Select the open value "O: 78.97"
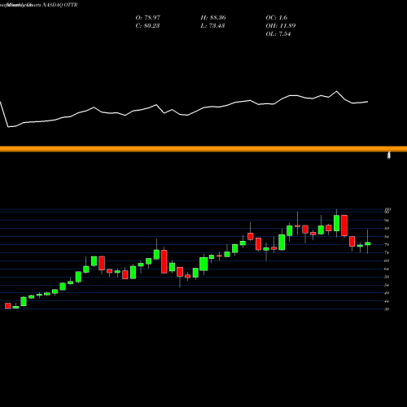Viewport: 407px width, 407px height. [x=148, y=18]
